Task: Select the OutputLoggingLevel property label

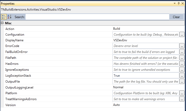Action: [x=19, y=88]
